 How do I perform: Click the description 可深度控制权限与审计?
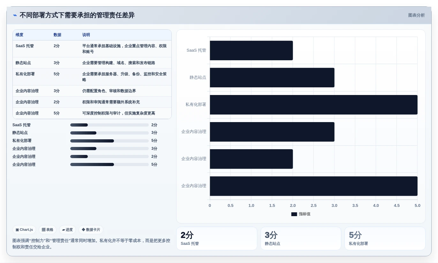(x=119, y=113)
